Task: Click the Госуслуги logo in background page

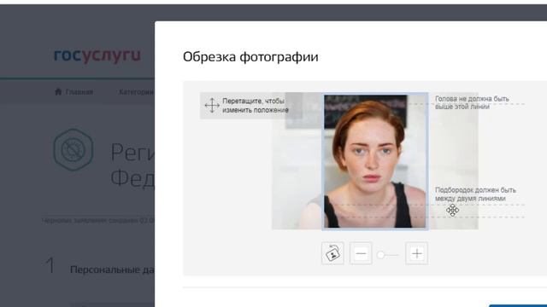Action: pyautogui.click(x=97, y=55)
